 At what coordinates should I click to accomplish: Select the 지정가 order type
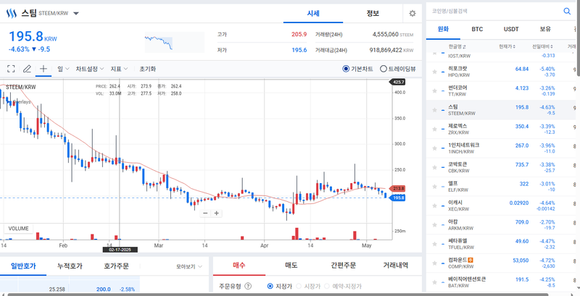(x=270, y=286)
